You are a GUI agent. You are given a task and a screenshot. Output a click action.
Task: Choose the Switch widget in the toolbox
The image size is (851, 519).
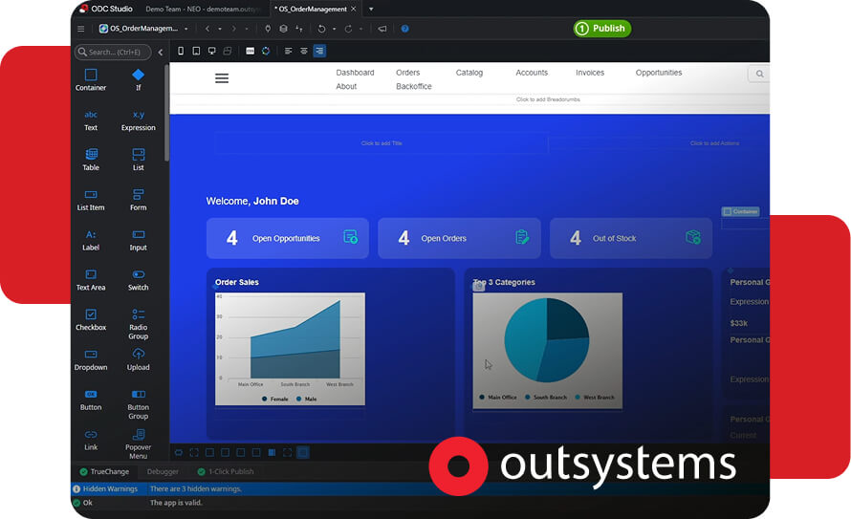(138, 280)
